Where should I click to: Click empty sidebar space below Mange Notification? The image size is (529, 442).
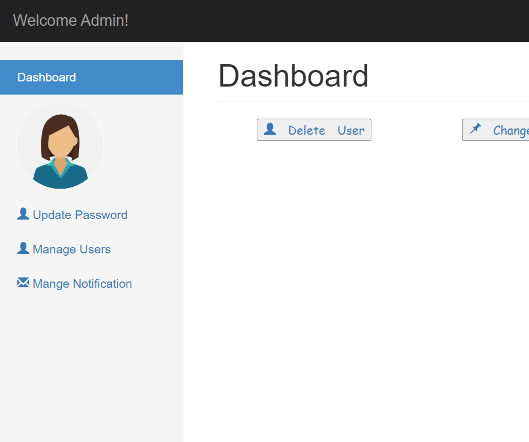tap(91, 367)
